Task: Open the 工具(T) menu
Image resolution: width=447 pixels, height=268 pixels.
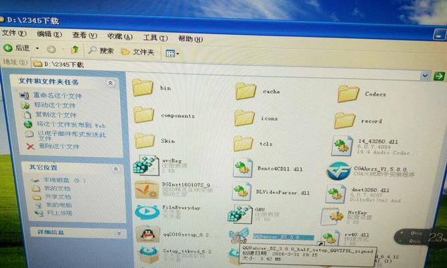Action: click(x=155, y=38)
